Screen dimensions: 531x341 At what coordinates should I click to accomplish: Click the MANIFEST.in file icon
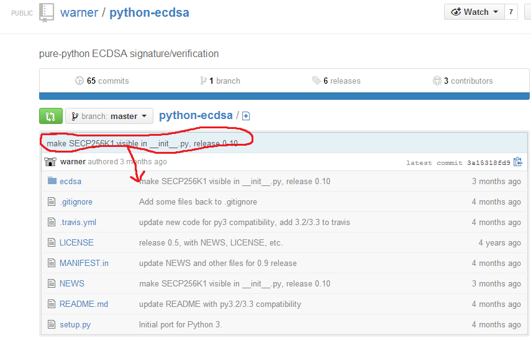point(52,263)
